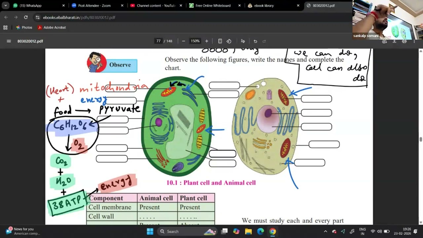This screenshot has height=238, width=423.
Task: Click the taskbar Search box
Action: [187, 231]
